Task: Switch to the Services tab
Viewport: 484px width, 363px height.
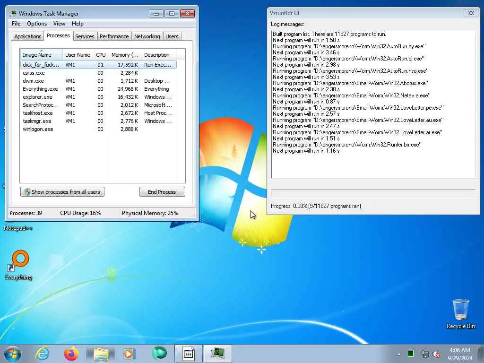Action: pos(85,36)
